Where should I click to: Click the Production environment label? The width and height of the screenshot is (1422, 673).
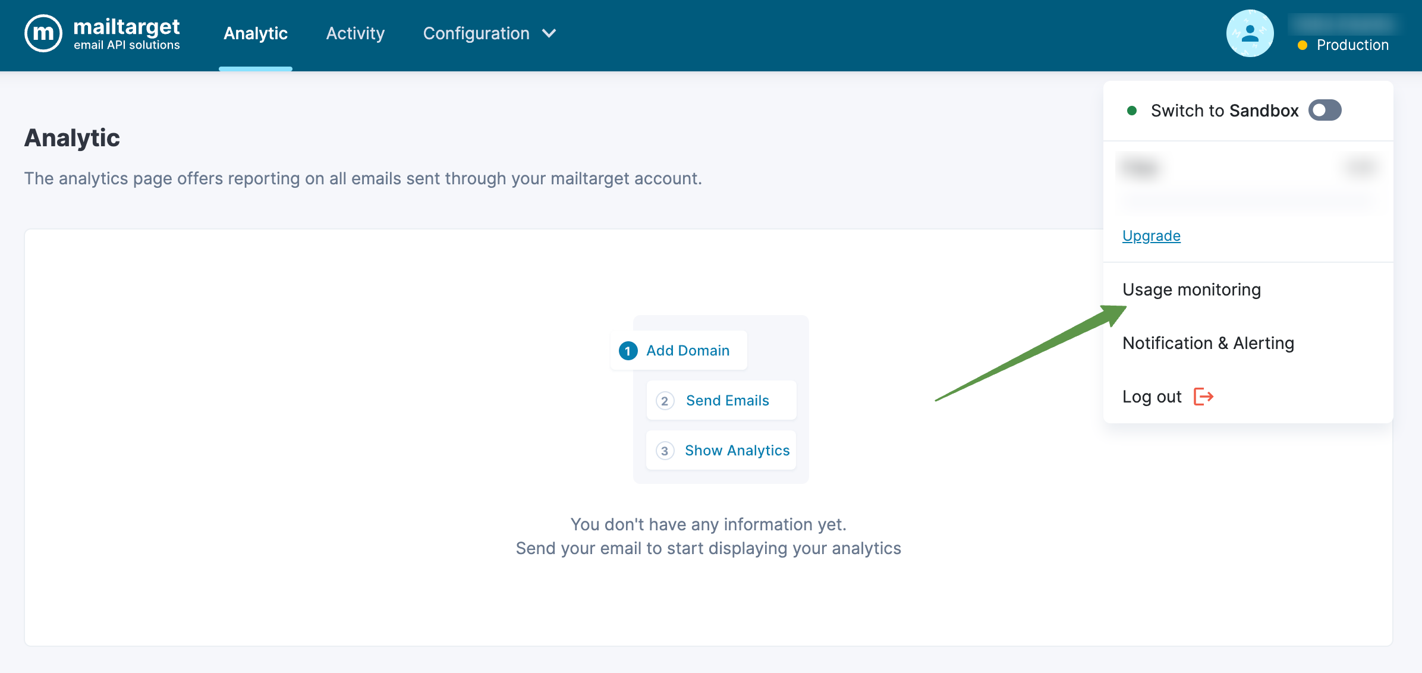[x=1352, y=45]
